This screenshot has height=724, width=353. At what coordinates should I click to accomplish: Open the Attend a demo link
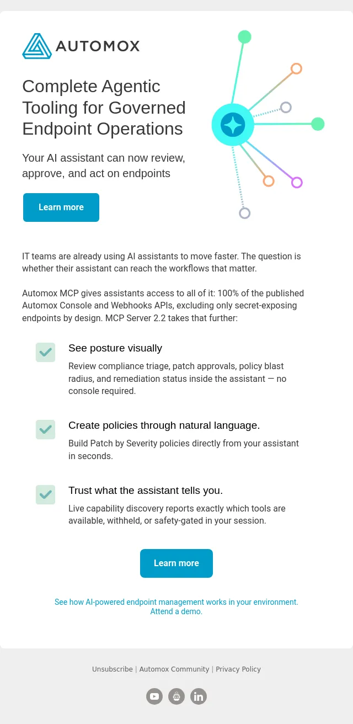(x=176, y=611)
